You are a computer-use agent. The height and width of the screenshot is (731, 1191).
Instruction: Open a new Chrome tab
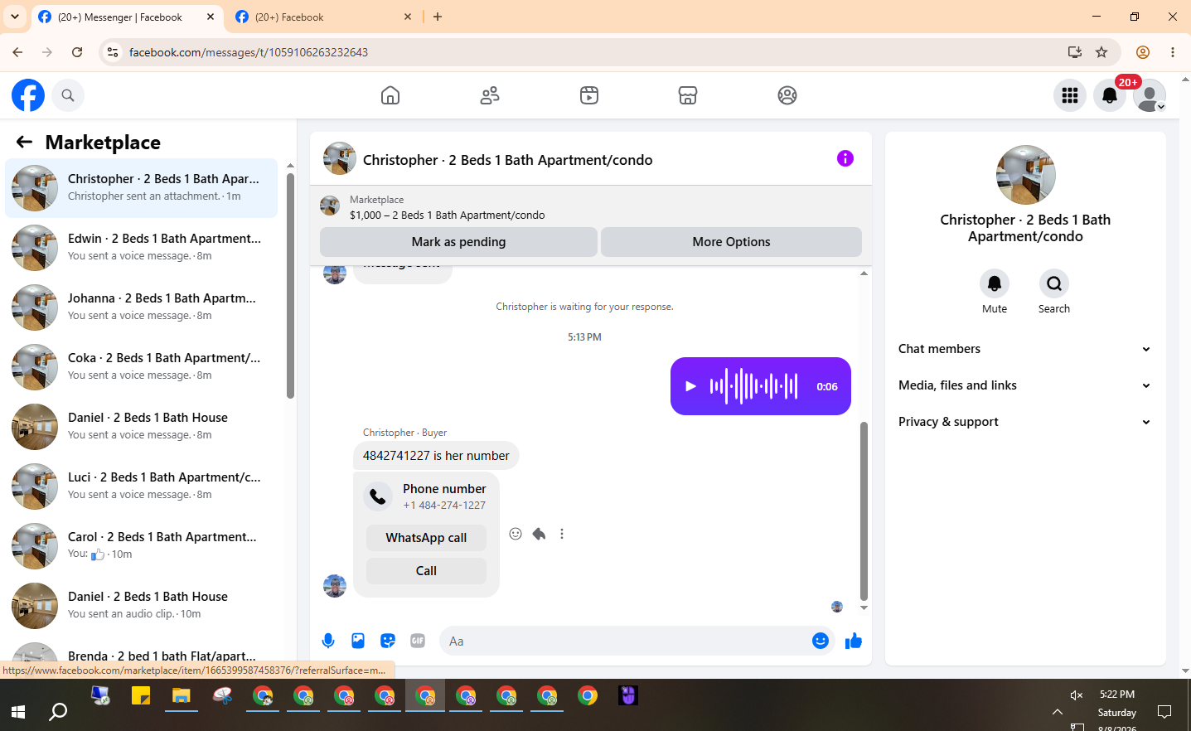[438, 17]
